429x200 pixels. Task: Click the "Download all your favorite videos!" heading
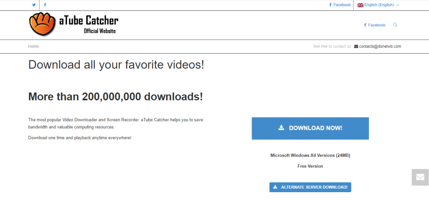point(116,65)
